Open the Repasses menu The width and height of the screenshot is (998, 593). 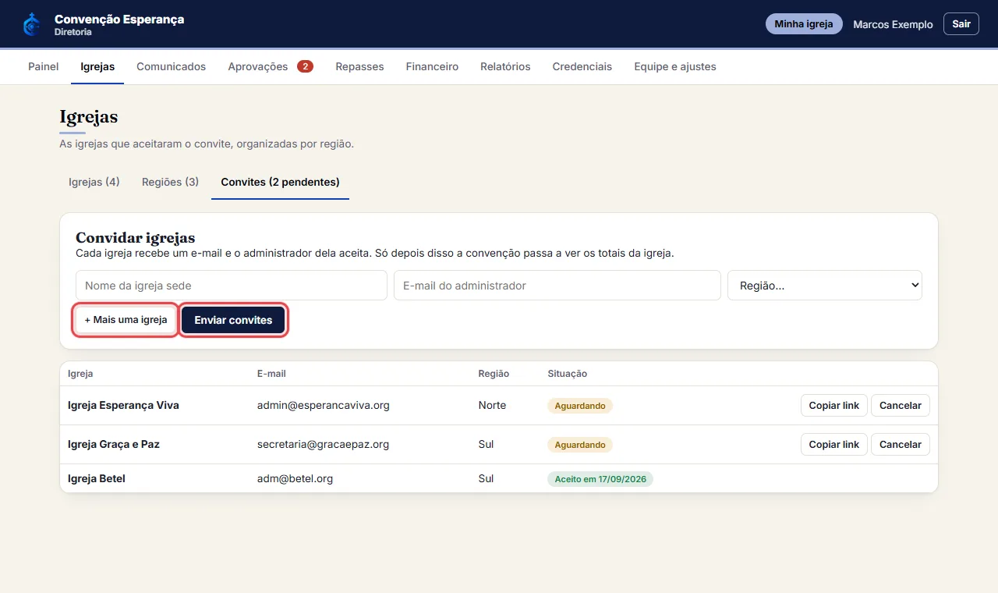coord(359,66)
